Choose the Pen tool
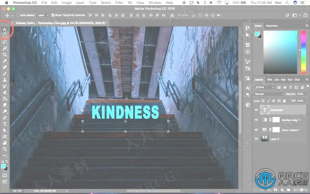This screenshot has width=310, height=194. coord(5,118)
